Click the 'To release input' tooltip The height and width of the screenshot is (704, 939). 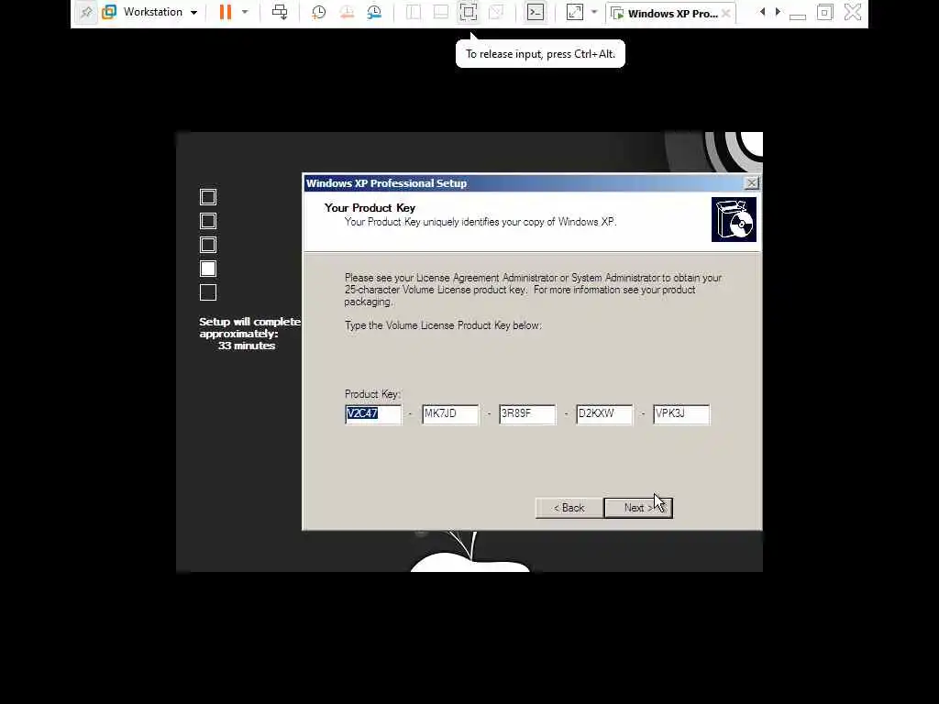tap(540, 54)
